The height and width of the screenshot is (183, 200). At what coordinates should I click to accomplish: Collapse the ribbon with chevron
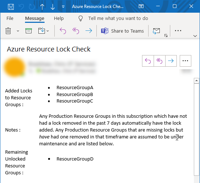click(x=195, y=36)
